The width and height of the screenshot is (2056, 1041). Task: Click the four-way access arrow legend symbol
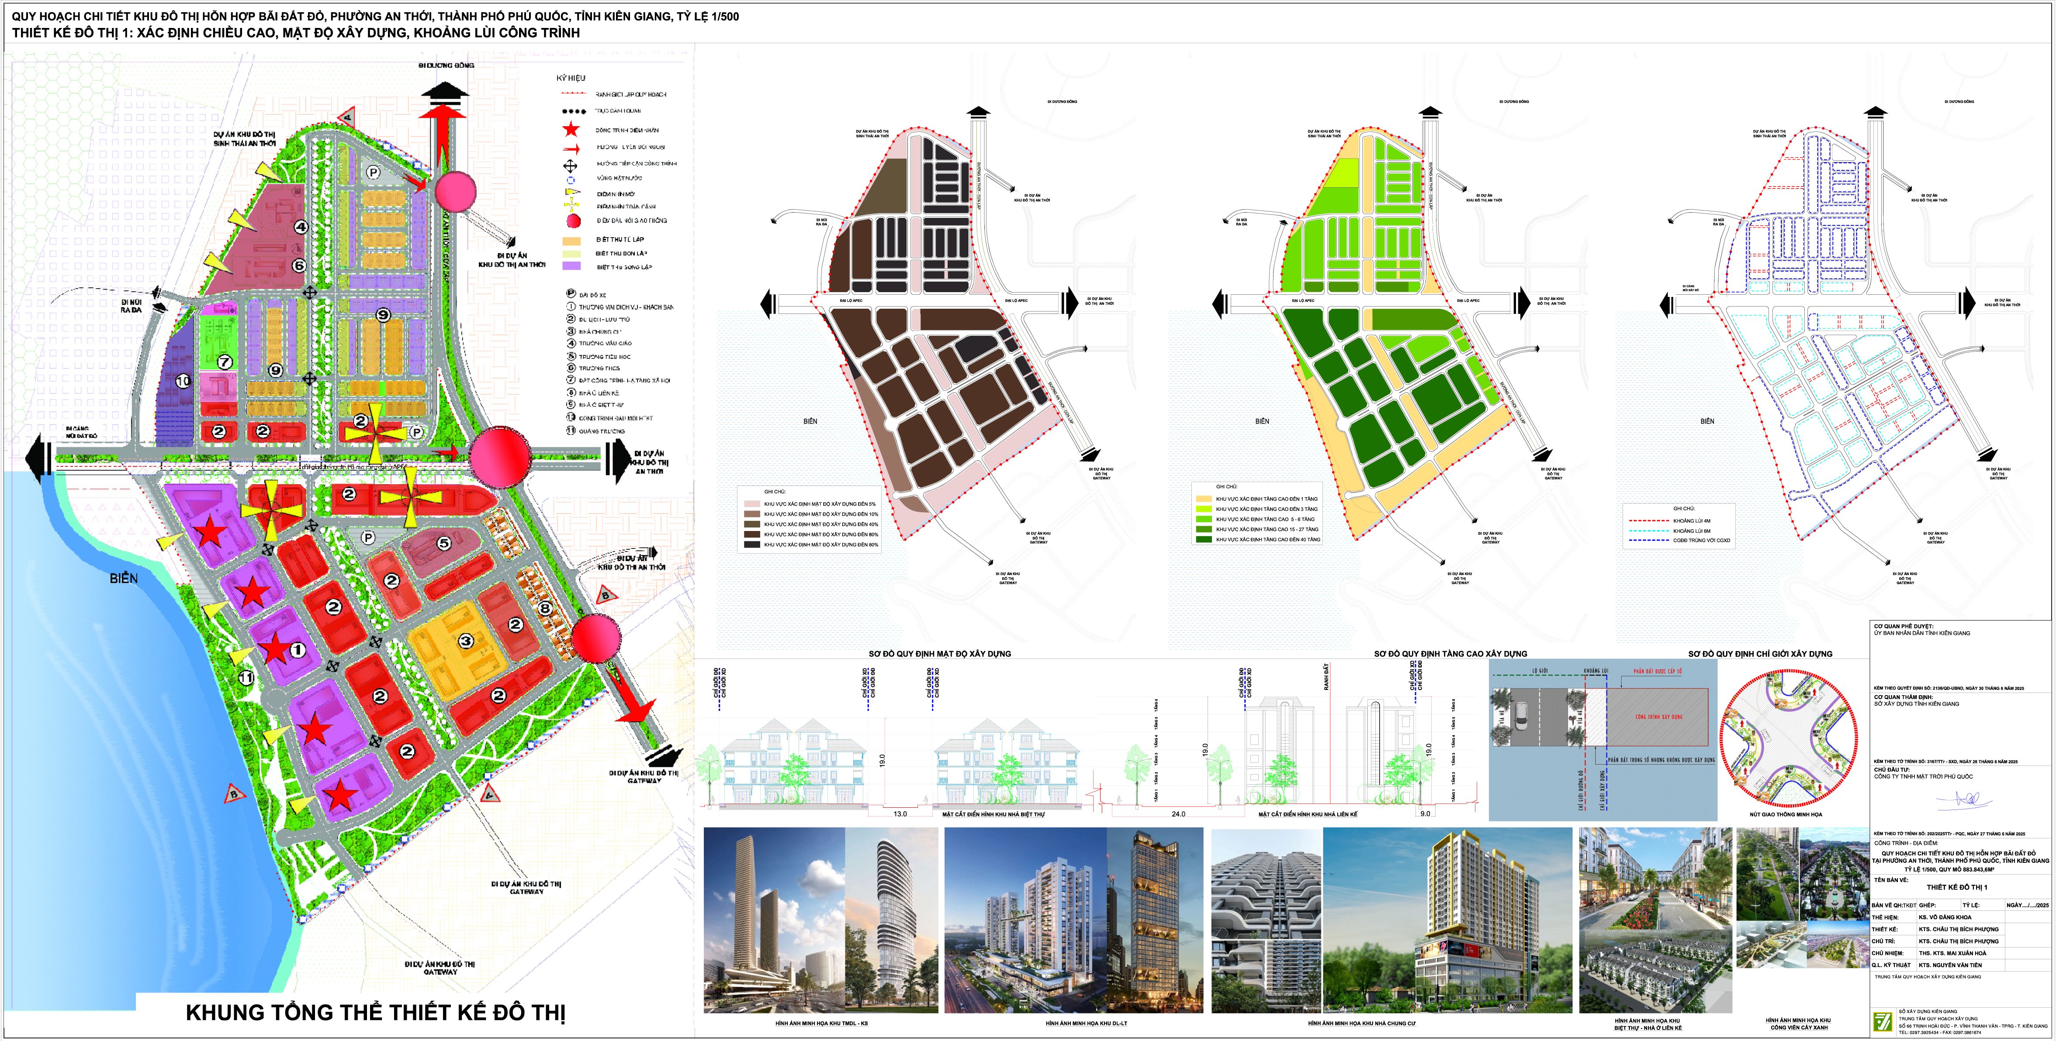pyautogui.click(x=570, y=165)
